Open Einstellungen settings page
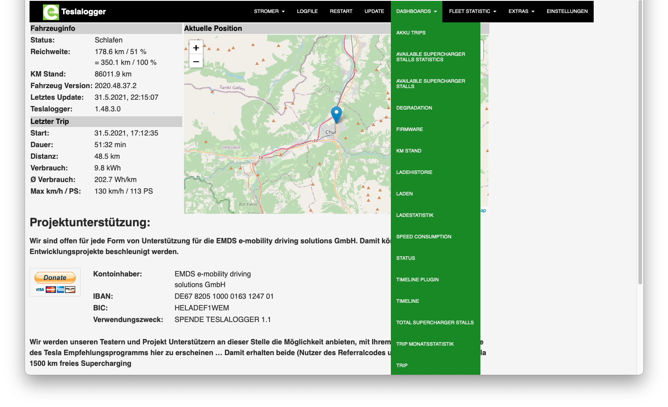 coord(567,11)
